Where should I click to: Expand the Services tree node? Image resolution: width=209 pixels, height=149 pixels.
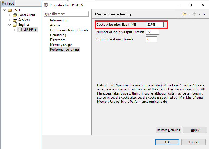pos(10,20)
